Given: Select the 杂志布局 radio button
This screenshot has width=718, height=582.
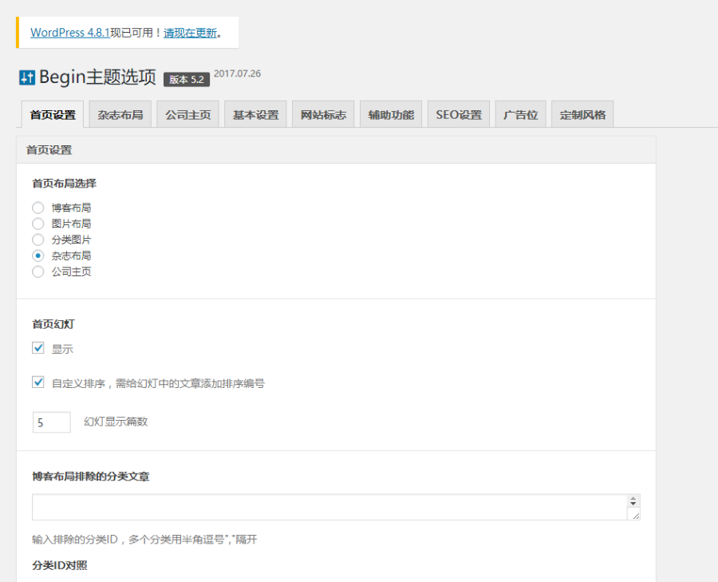Looking at the screenshot, I should (38, 255).
